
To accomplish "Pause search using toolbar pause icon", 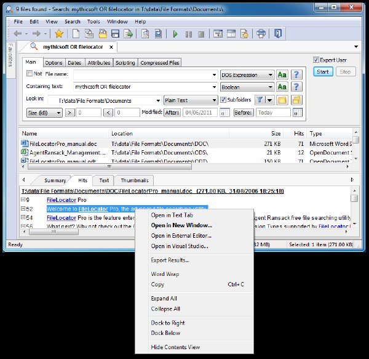I will (x=189, y=34).
